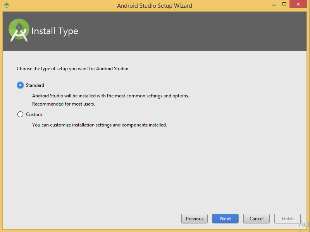310x232 pixels.
Task: Click the "You can customize installation settings" description
Action: click(99, 125)
